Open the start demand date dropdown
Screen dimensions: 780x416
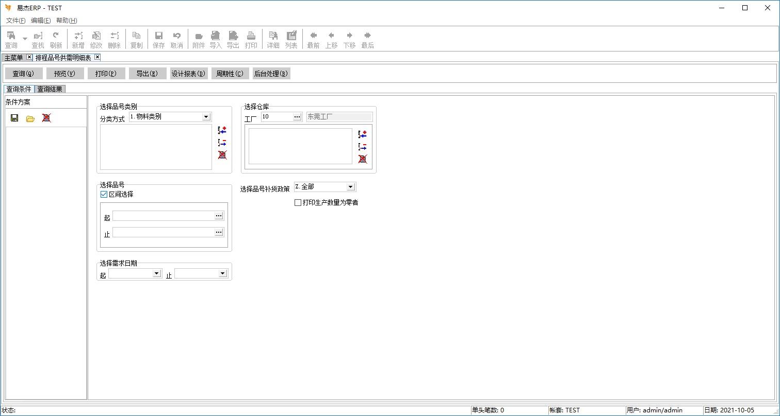coord(157,273)
